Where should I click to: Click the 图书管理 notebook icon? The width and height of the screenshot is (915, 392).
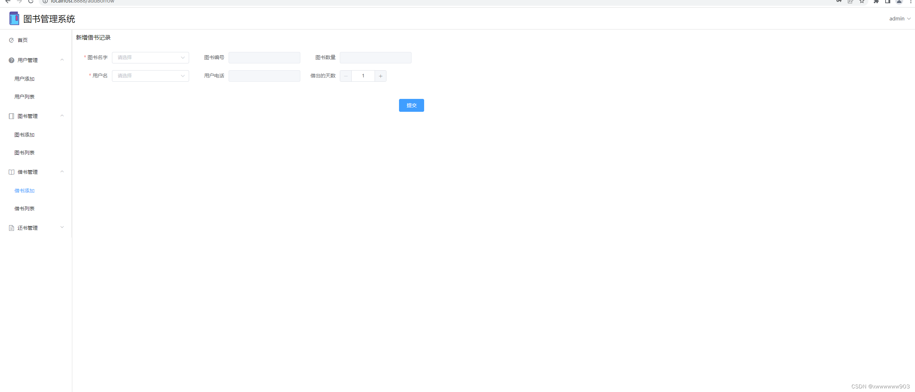pos(11,116)
